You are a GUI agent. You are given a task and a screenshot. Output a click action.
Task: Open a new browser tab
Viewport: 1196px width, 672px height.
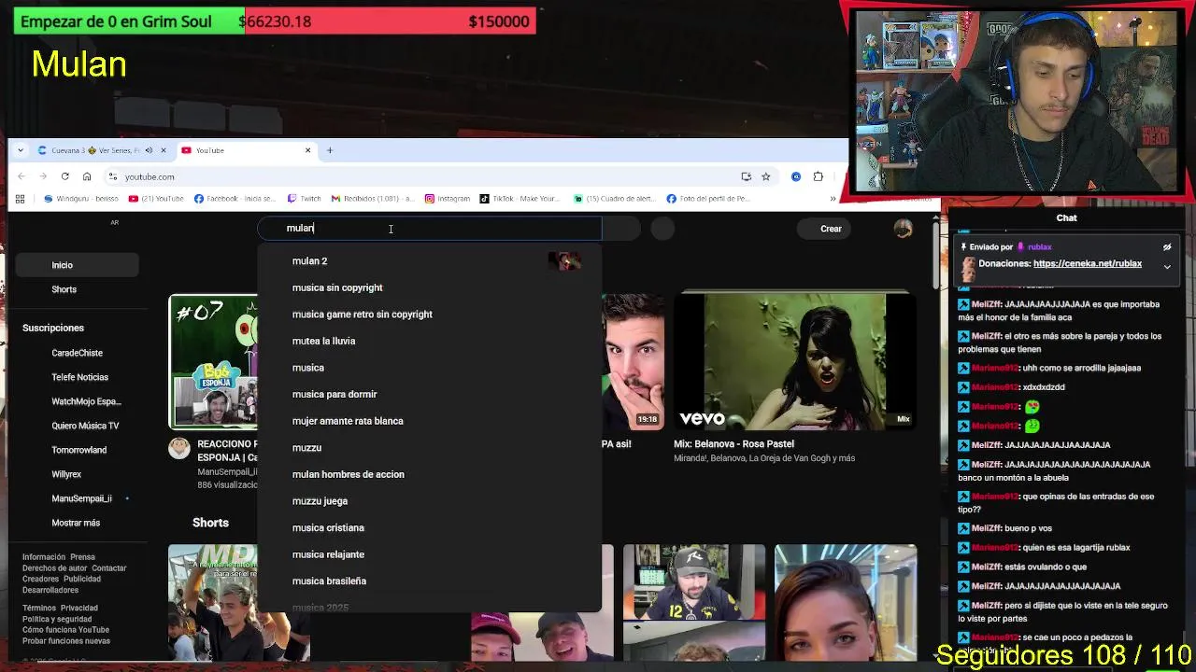[329, 150]
